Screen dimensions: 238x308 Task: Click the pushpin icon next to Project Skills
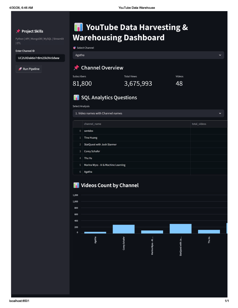click(18, 31)
